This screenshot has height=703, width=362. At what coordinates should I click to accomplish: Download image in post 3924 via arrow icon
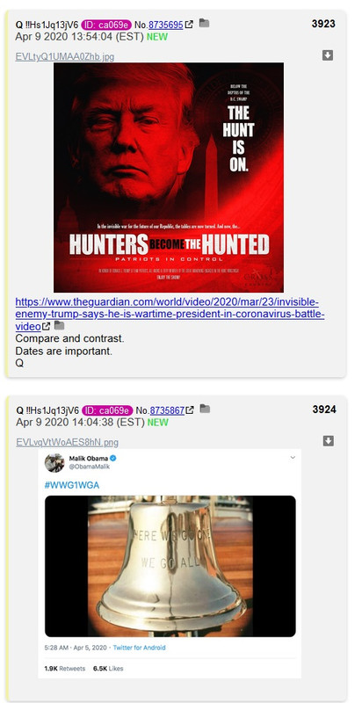tap(328, 441)
